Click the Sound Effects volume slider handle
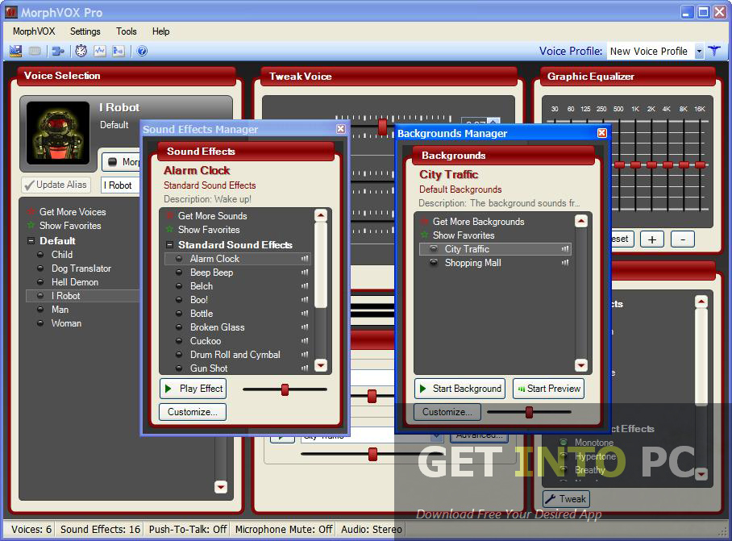Screen dimensions: 732x541 [285, 389]
